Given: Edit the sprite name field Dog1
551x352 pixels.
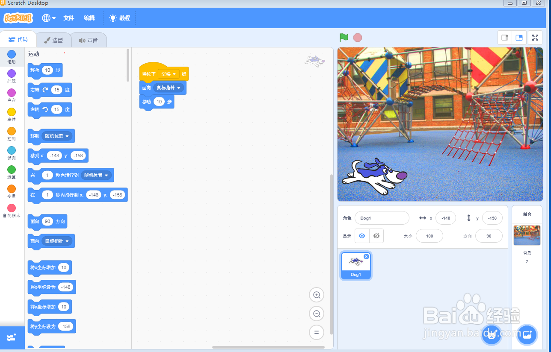Looking at the screenshot, I should [x=382, y=218].
